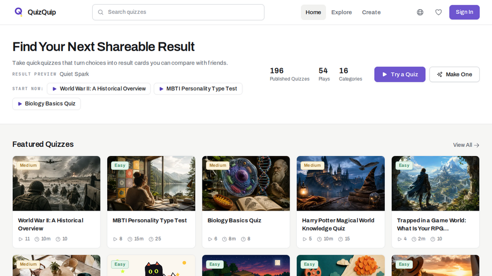492x276 pixels.
Task: Click question count icon on World War II card
Action: tap(58, 239)
